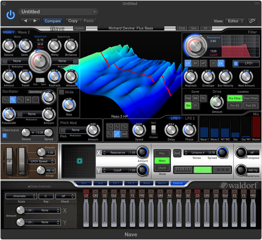Click the center of the XY pad
The width and height of the screenshot is (262, 240).
pyautogui.click(x=80, y=160)
